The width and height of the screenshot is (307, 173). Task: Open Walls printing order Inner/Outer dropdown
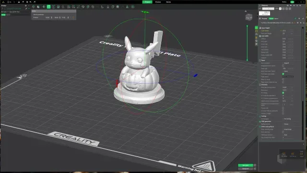click(288, 129)
